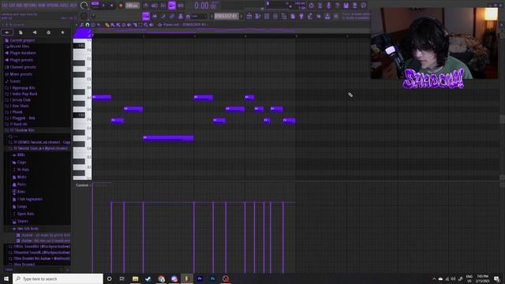Open the piano roll wrench tools menu

(x=82, y=24)
